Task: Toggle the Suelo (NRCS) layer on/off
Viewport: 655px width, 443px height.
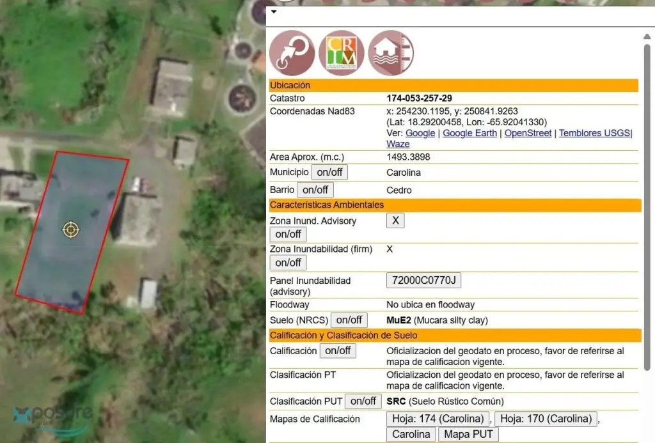Action: 349,320
